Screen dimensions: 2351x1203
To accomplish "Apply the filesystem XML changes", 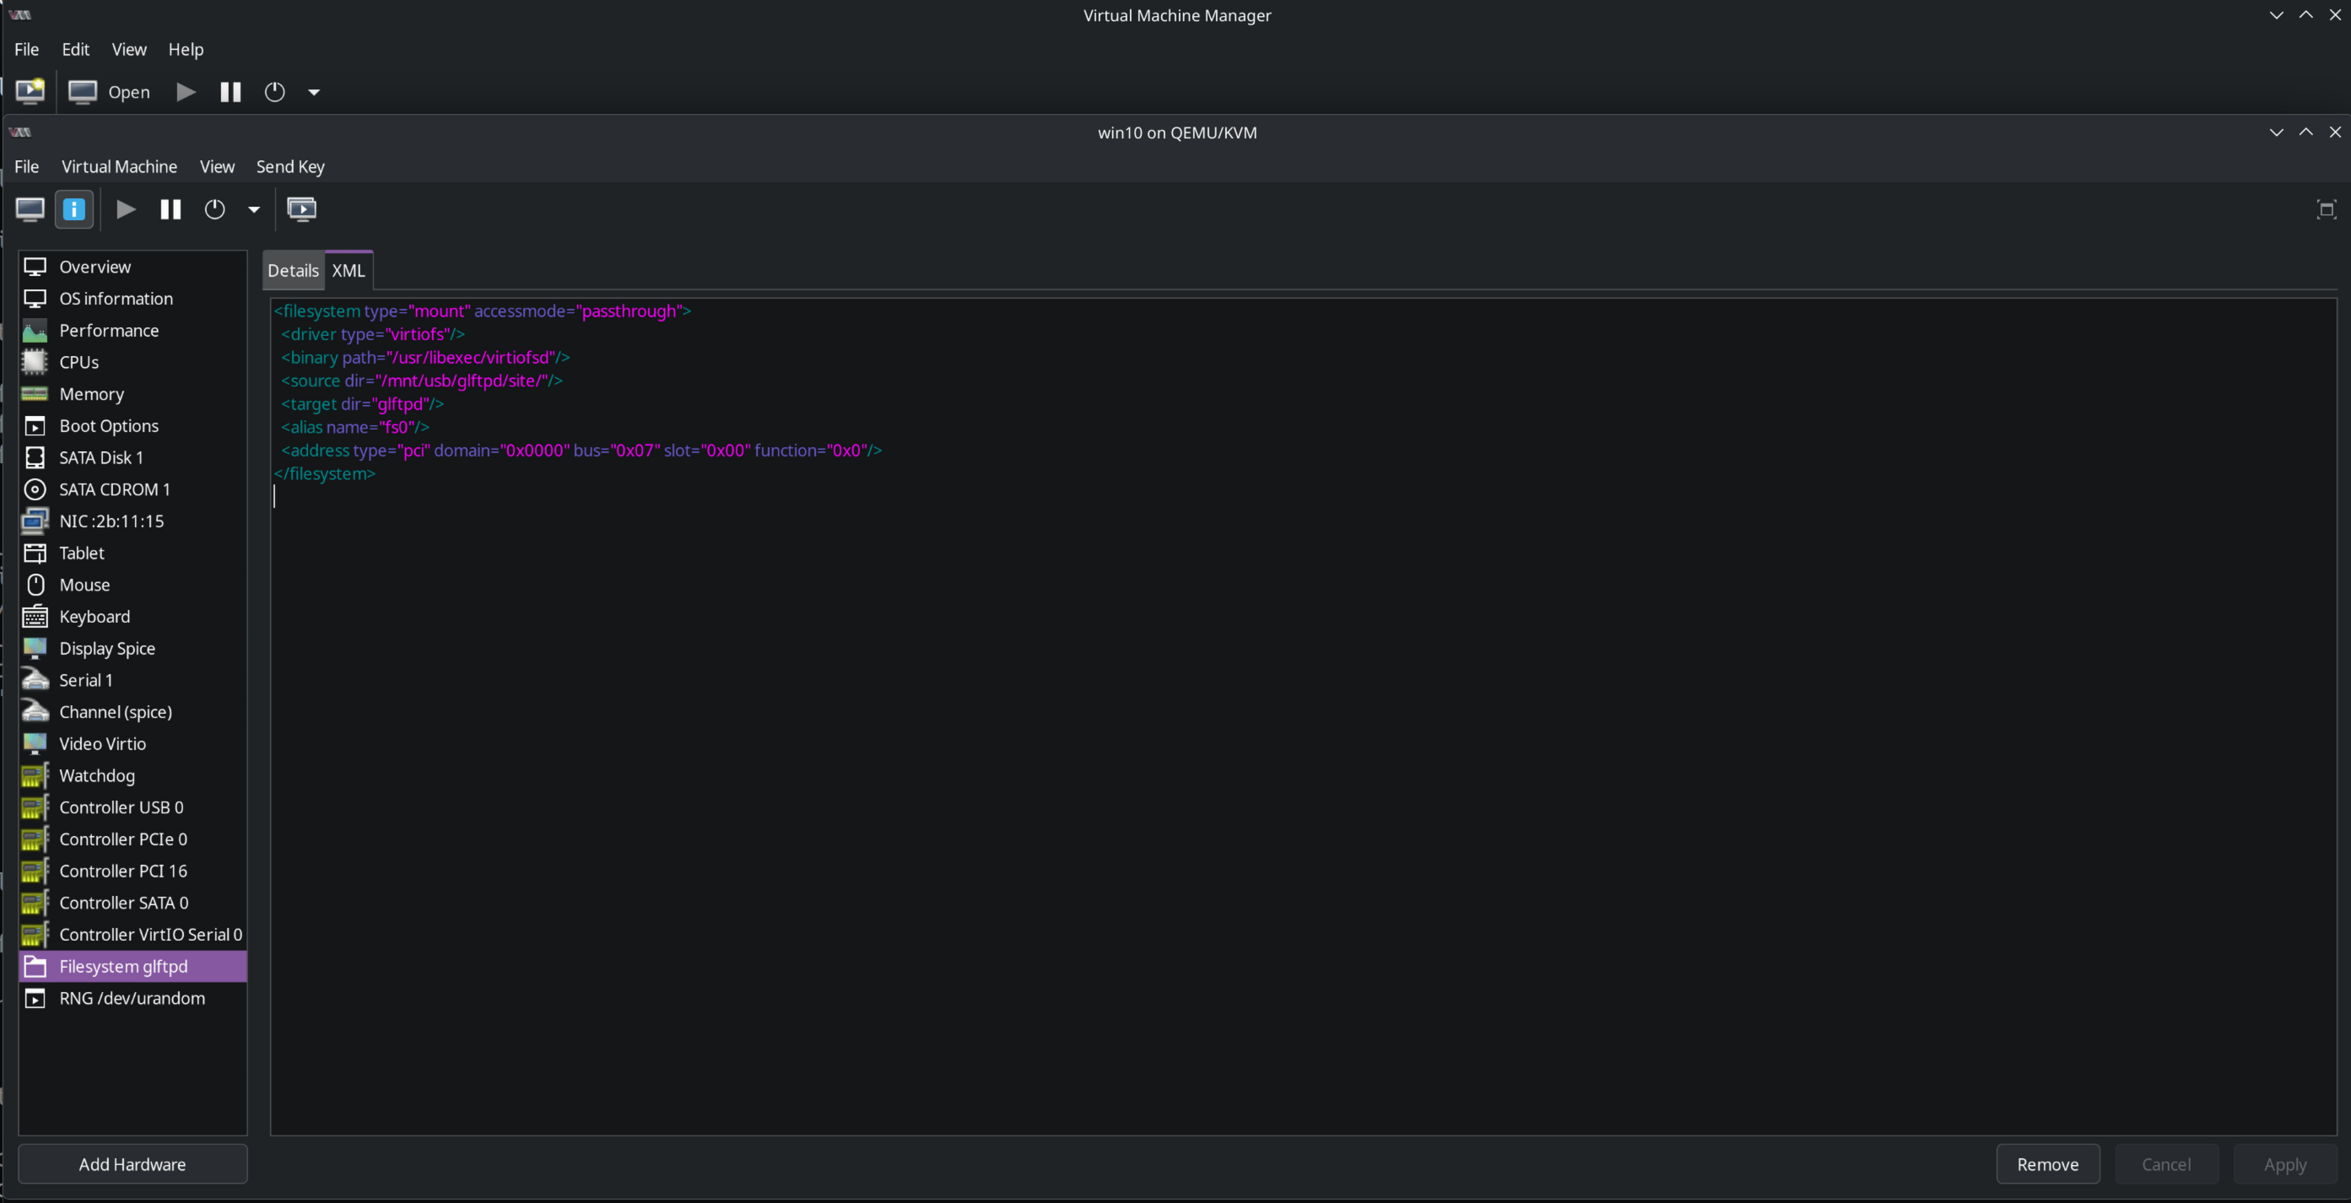I will pos(2284,1164).
